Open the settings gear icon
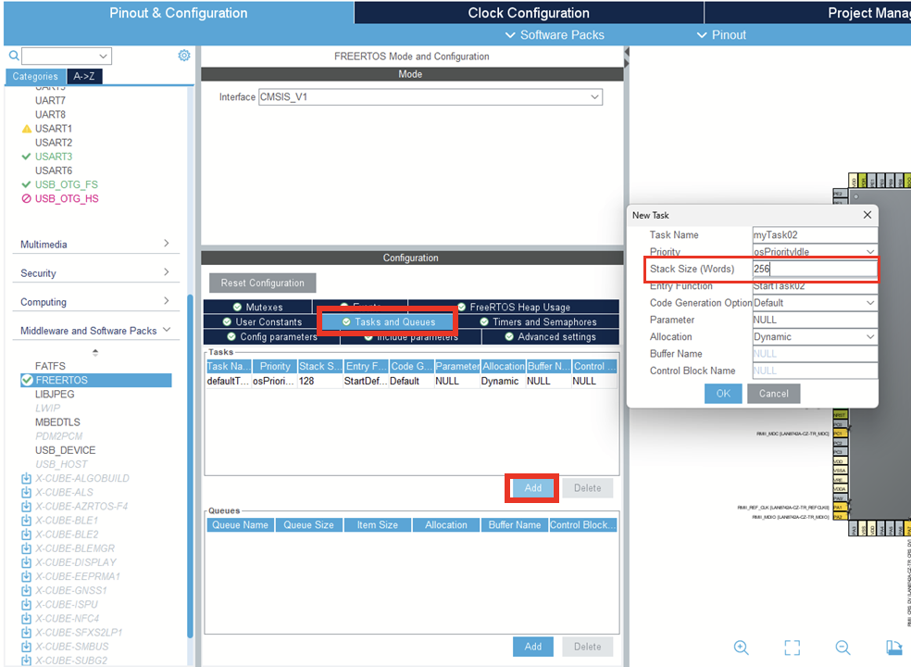Image resolution: width=911 pixels, height=667 pixels. [x=184, y=56]
